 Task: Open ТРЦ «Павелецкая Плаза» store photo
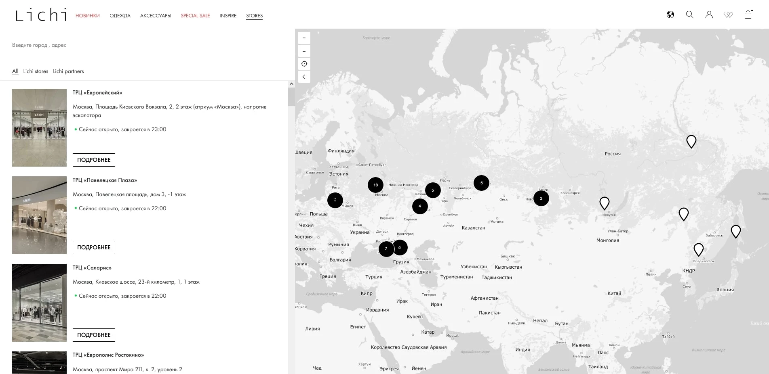pos(39,215)
